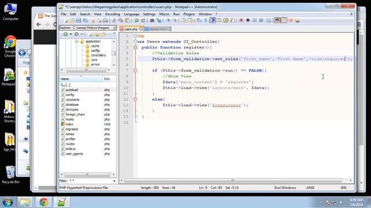The width and height of the screenshot is (371, 208).
Task: Collapse the fold marker at line 7
Action: coord(136,70)
